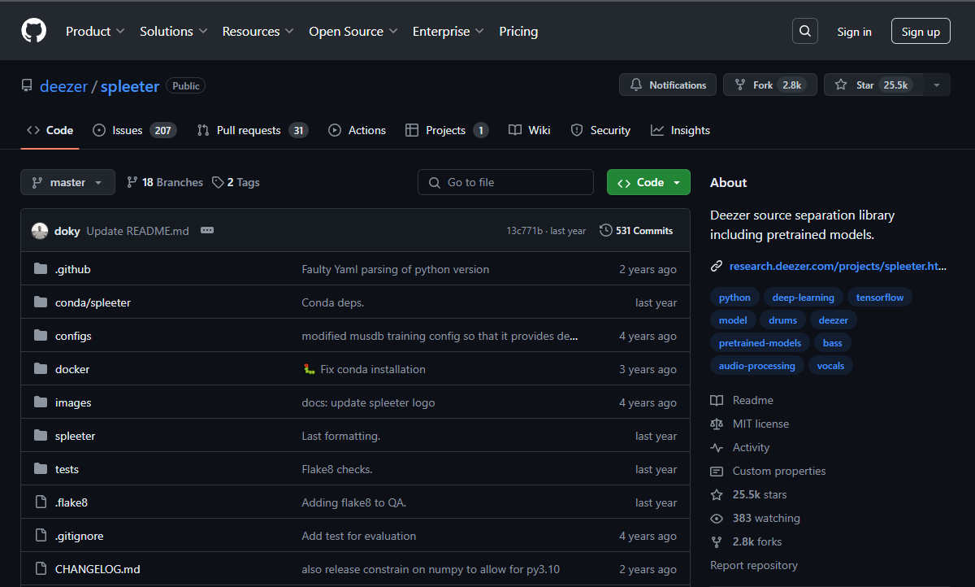Click the GitHub logo icon
The image size is (975, 587).
click(34, 32)
